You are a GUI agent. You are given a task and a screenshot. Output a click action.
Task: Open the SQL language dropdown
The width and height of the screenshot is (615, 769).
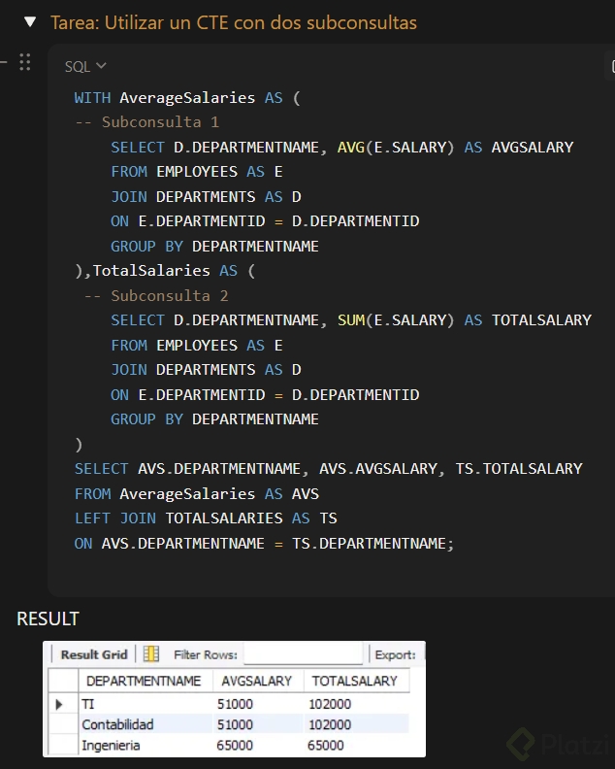[85, 66]
